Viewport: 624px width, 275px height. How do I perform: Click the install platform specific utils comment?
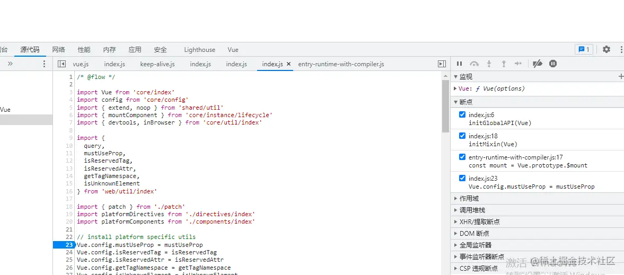(x=136, y=237)
